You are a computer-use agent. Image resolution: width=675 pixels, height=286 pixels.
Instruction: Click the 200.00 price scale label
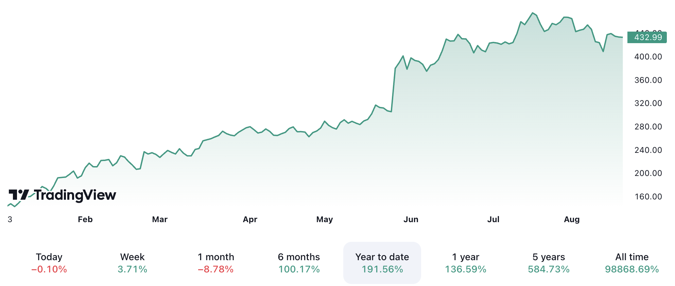(648, 173)
